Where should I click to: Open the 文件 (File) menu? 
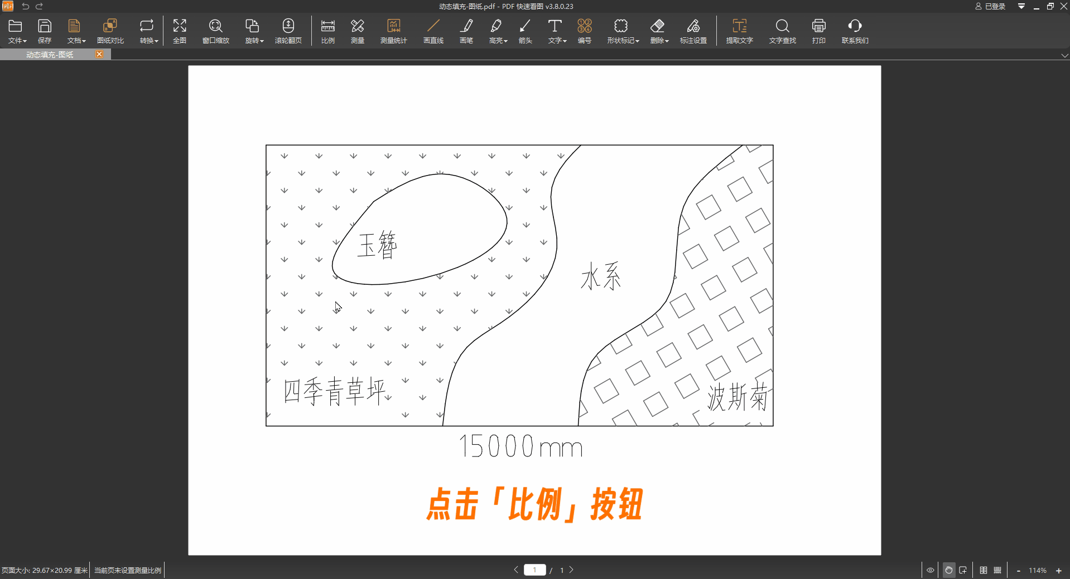tap(17, 31)
